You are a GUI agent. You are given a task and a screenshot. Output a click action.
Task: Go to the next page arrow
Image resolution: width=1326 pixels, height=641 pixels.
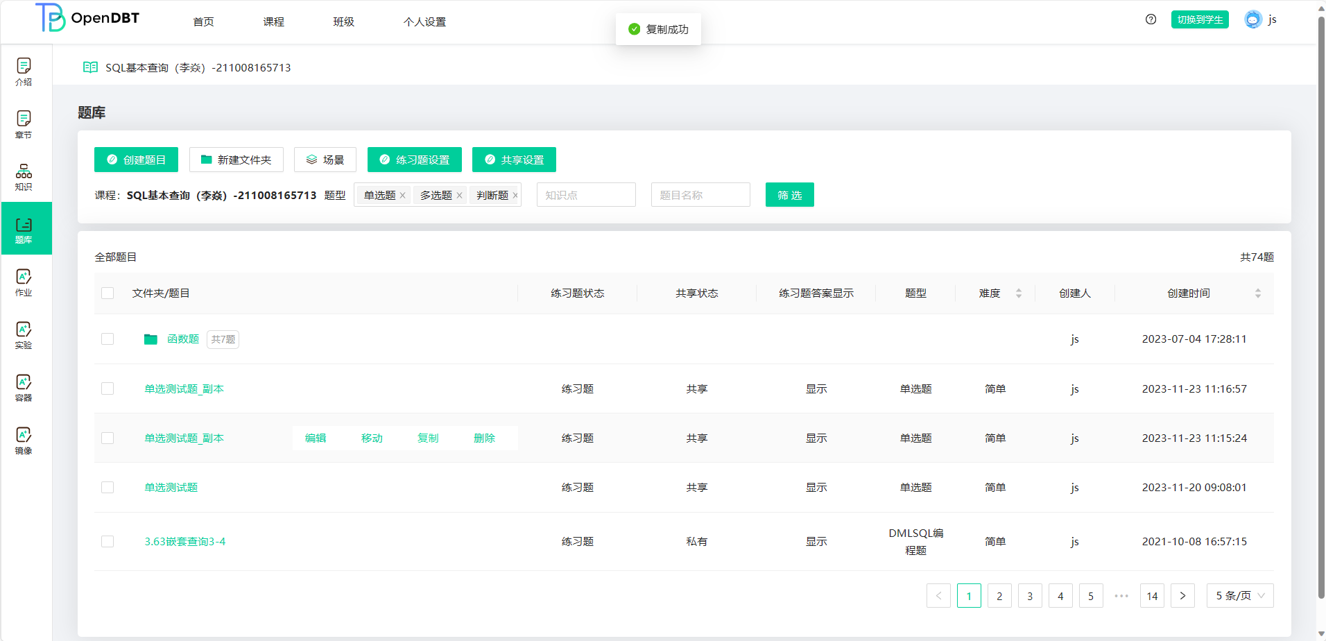point(1182,596)
